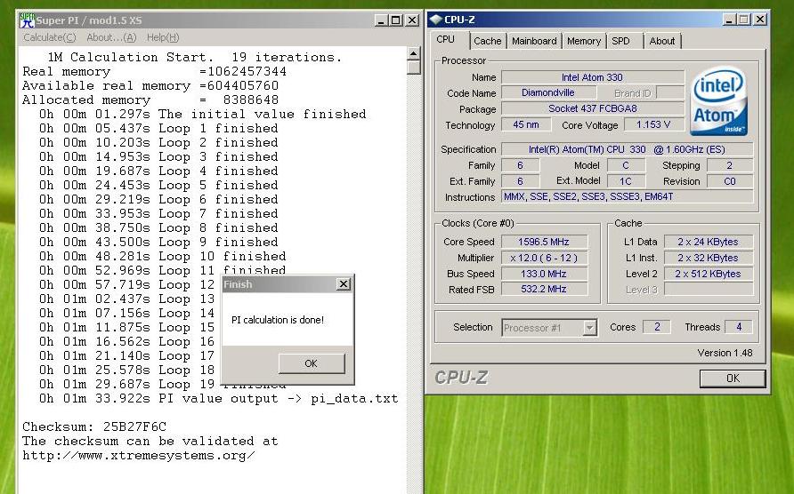Click the Threads value field
The width and height of the screenshot is (794, 494).
click(x=738, y=327)
